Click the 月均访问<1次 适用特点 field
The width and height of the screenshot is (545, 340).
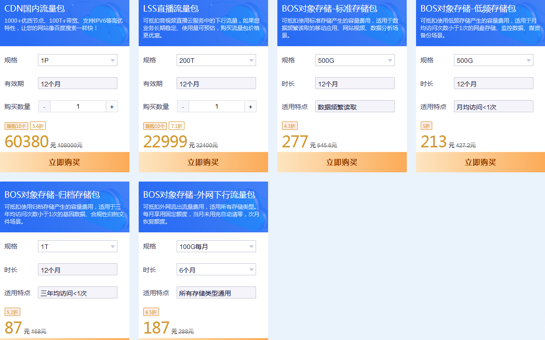point(494,106)
